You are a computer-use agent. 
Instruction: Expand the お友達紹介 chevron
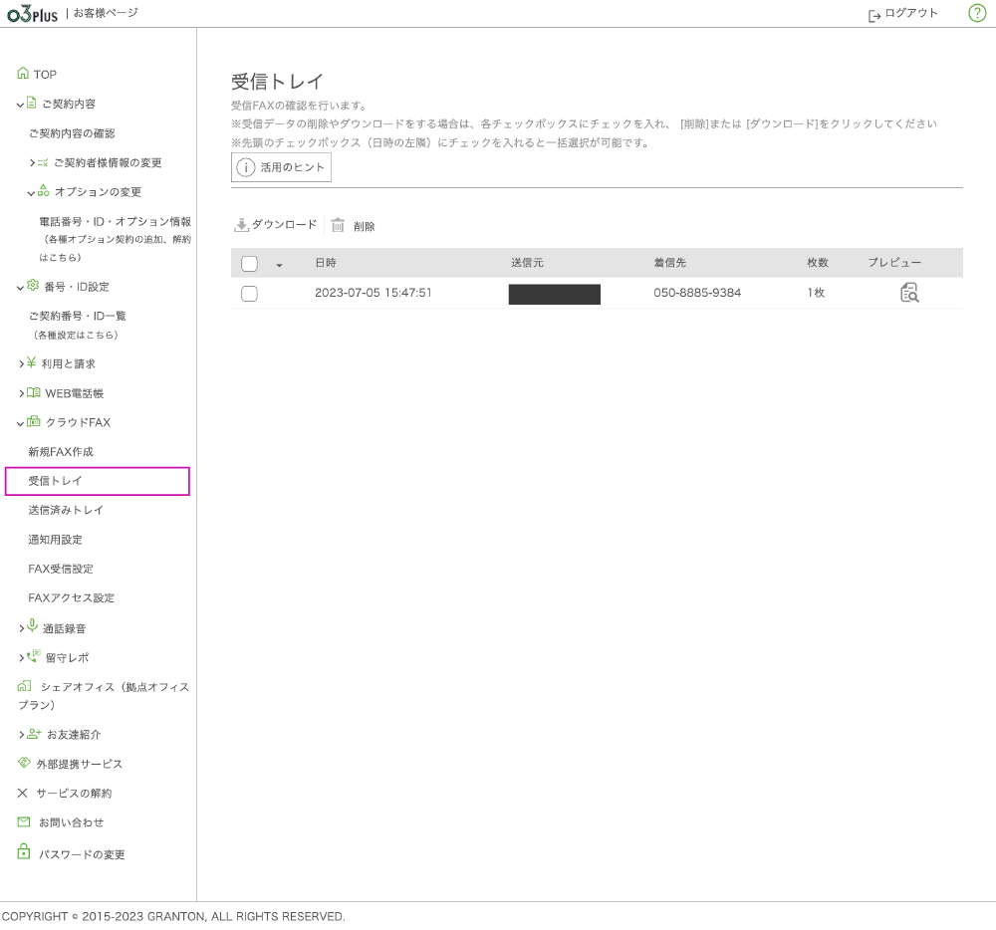pos(22,735)
